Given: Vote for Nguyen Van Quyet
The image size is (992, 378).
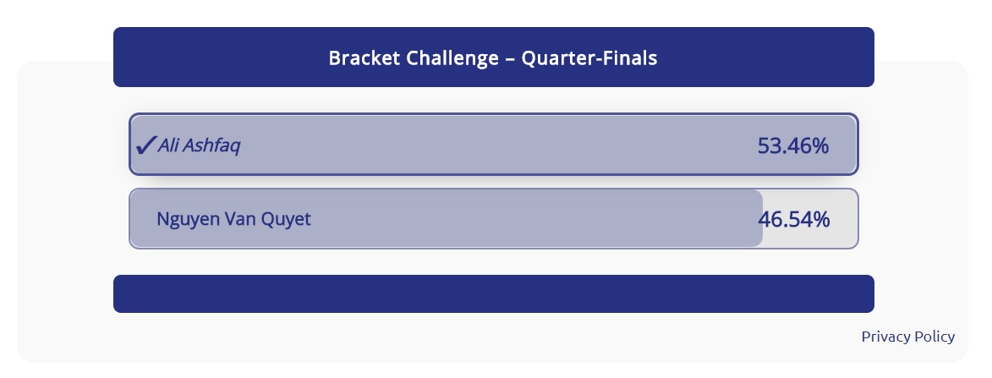Looking at the screenshot, I should point(493,219).
